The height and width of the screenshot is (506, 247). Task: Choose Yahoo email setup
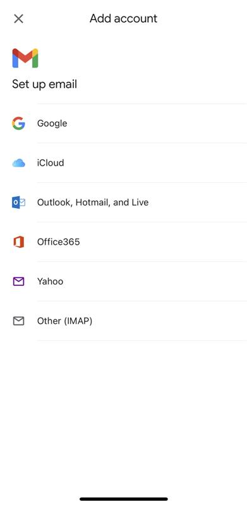124,281
